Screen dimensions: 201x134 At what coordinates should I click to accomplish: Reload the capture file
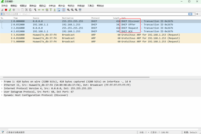coord(30,10)
